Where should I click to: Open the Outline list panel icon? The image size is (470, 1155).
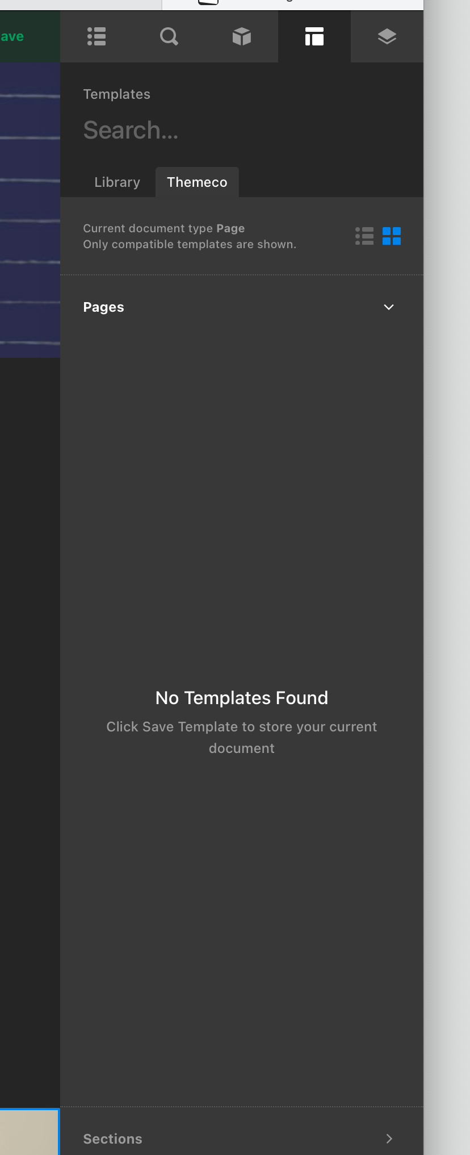click(96, 36)
